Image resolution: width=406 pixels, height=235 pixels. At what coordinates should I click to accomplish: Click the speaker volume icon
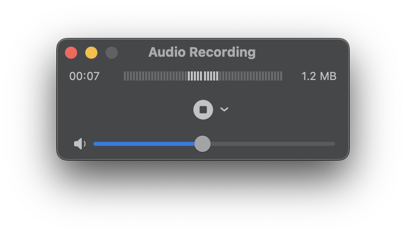80,144
